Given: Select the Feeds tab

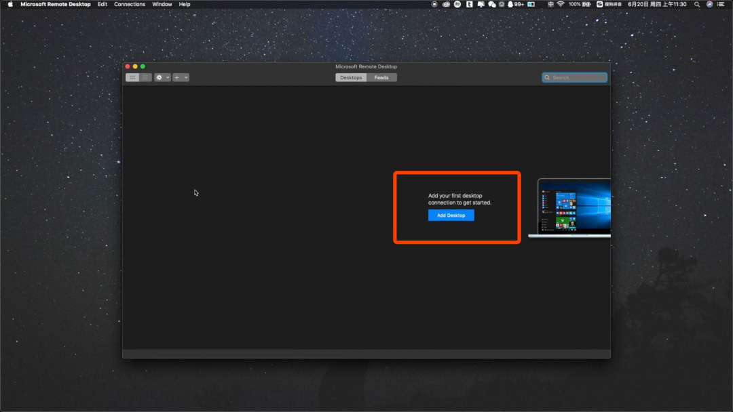Looking at the screenshot, I should (x=381, y=77).
